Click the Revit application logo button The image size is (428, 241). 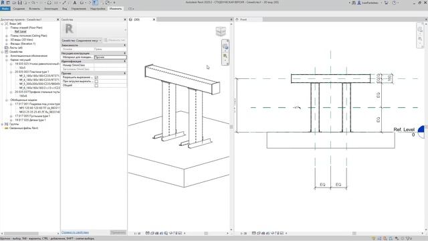[x=3, y=3]
